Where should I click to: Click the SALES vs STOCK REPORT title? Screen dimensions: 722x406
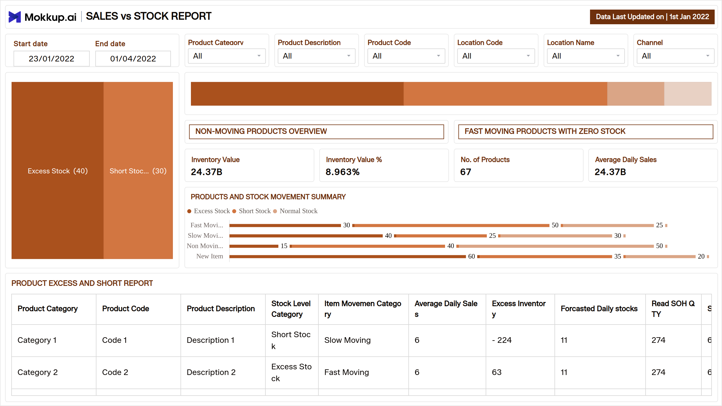tap(149, 16)
